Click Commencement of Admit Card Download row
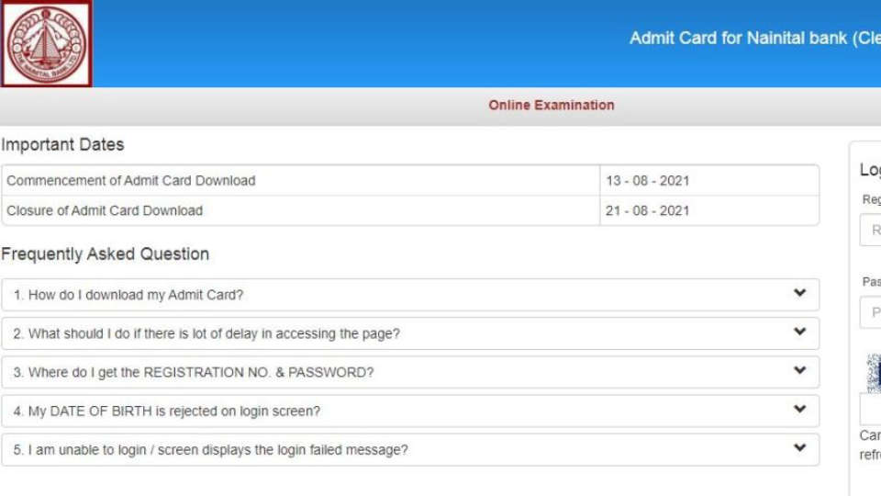 click(x=130, y=181)
